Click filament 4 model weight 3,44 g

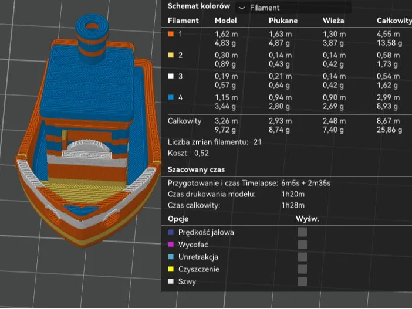(225, 106)
